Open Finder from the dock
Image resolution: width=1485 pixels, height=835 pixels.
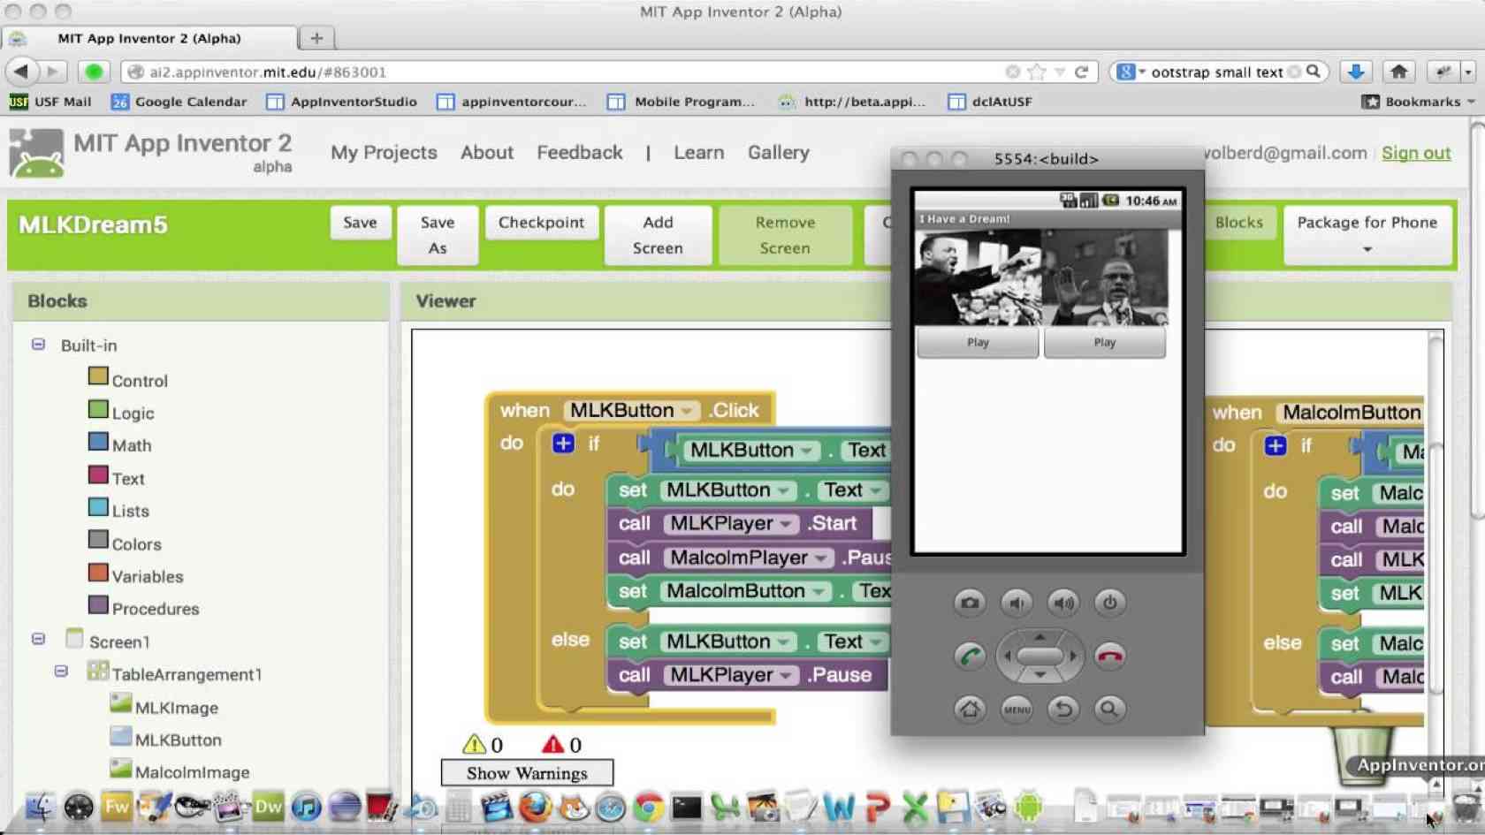pos(40,807)
